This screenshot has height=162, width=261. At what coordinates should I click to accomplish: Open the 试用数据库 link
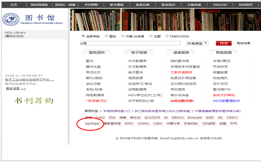coord(137,89)
